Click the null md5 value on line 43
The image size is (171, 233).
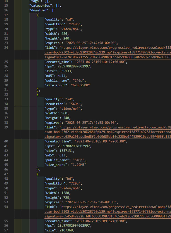click(x=61, y=155)
